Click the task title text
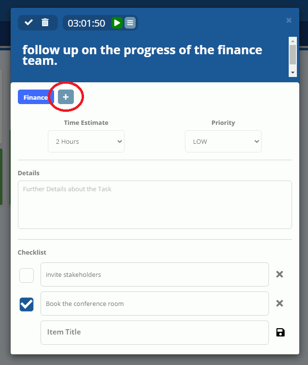The width and height of the screenshot is (308, 365). click(142, 55)
